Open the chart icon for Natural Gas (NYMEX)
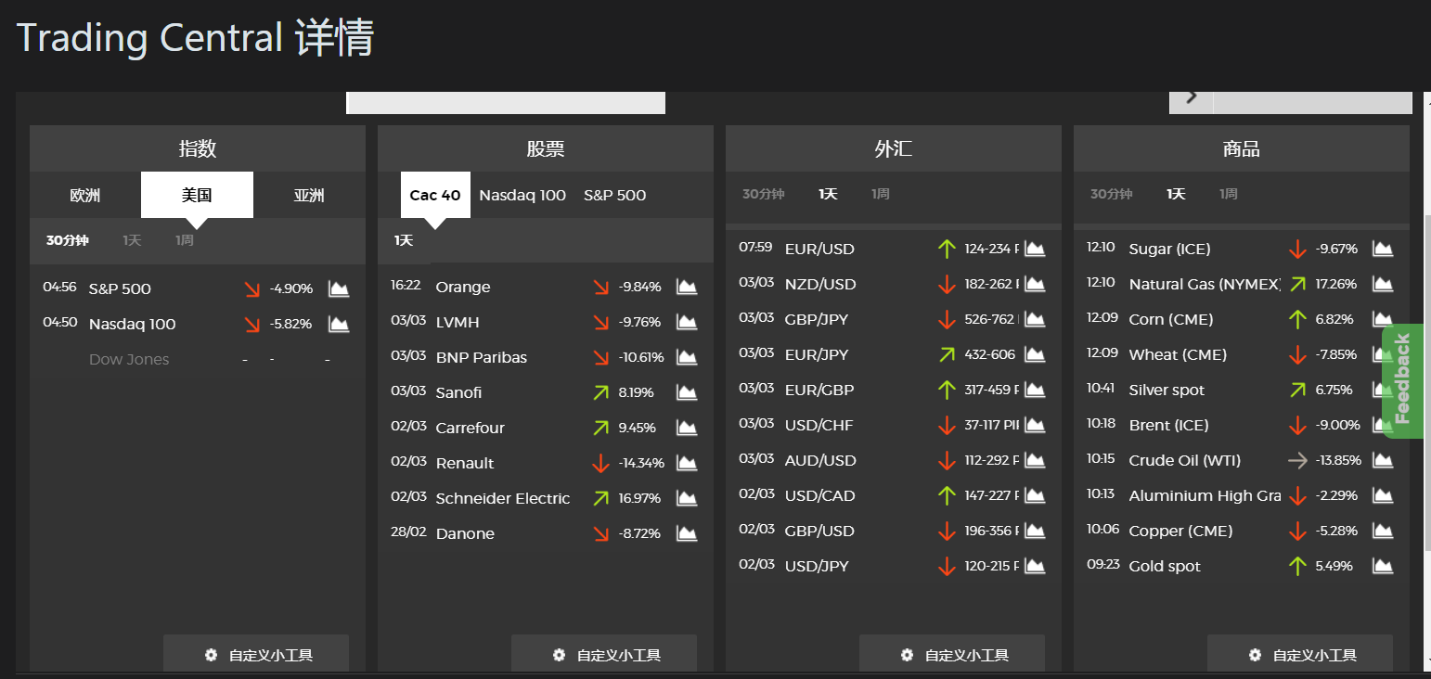 point(1383,284)
